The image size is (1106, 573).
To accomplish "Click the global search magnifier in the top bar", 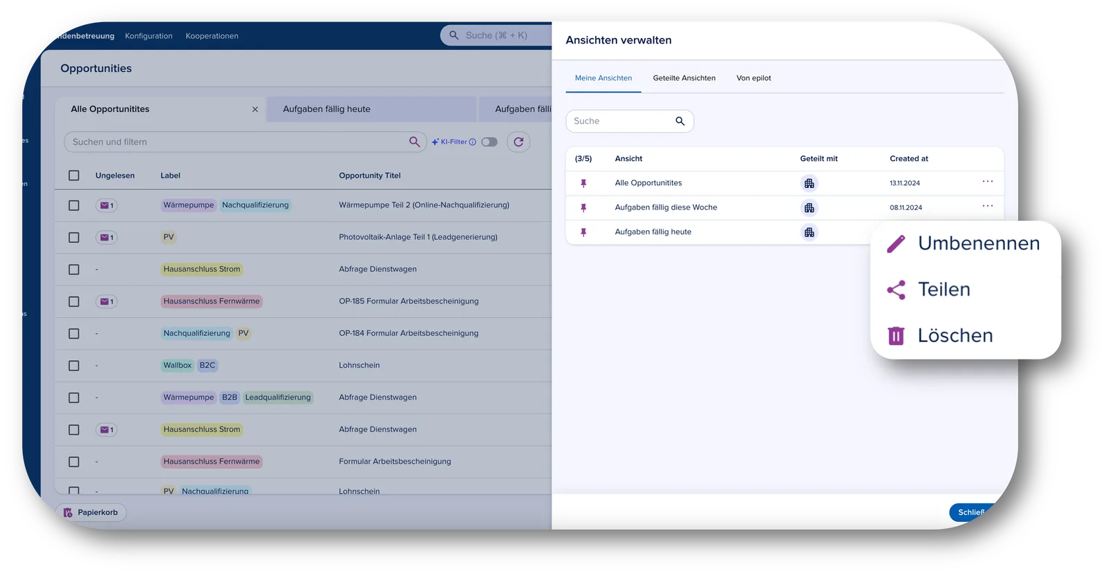I will [x=454, y=35].
